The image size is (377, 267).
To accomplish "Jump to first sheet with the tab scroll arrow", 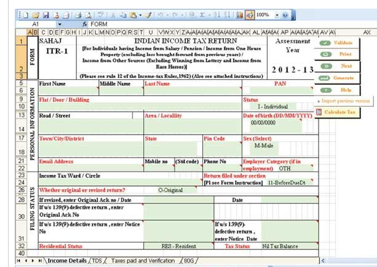I will (18, 260).
